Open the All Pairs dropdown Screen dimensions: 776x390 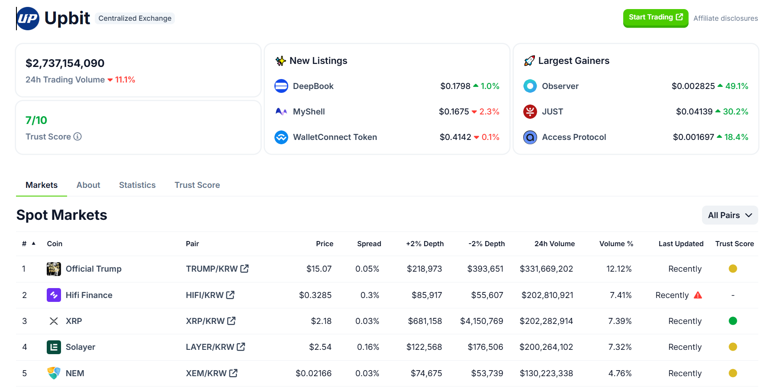pyautogui.click(x=730, y=215)
